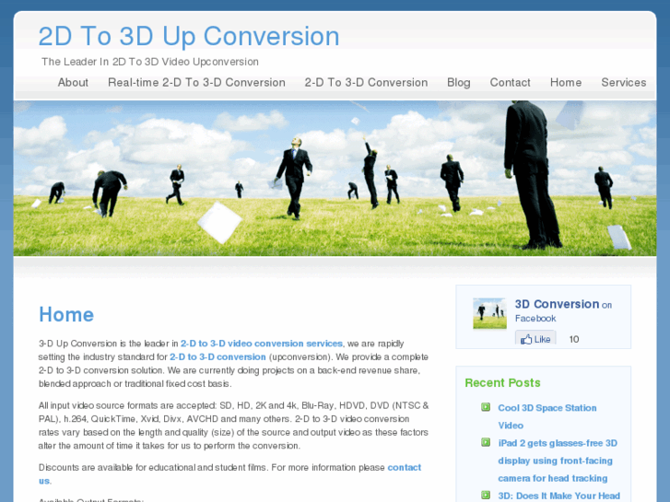Open the About menu item

(73, 83)
